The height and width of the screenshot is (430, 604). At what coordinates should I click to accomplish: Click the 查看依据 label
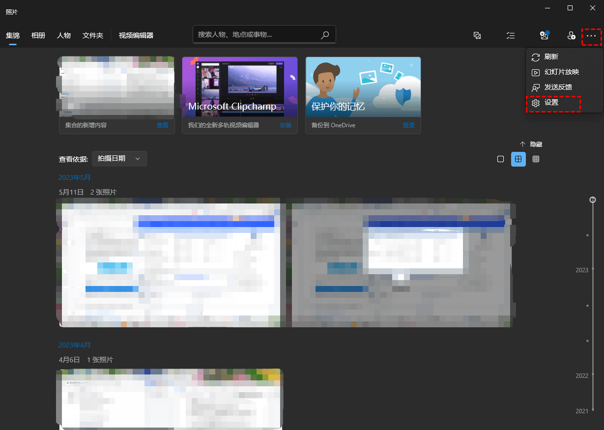click(x=74, y=159)
